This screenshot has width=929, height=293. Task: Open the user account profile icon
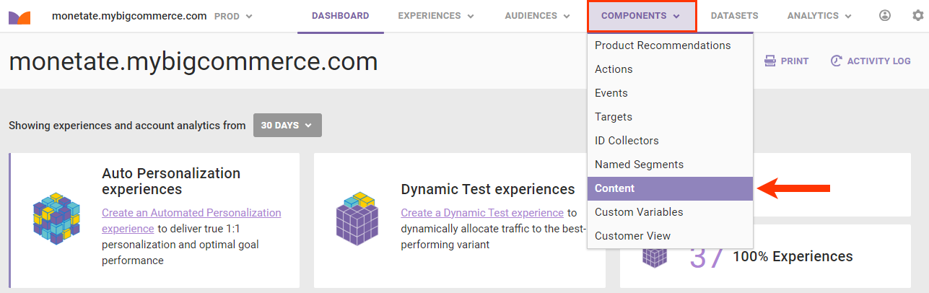pos(885,15)
